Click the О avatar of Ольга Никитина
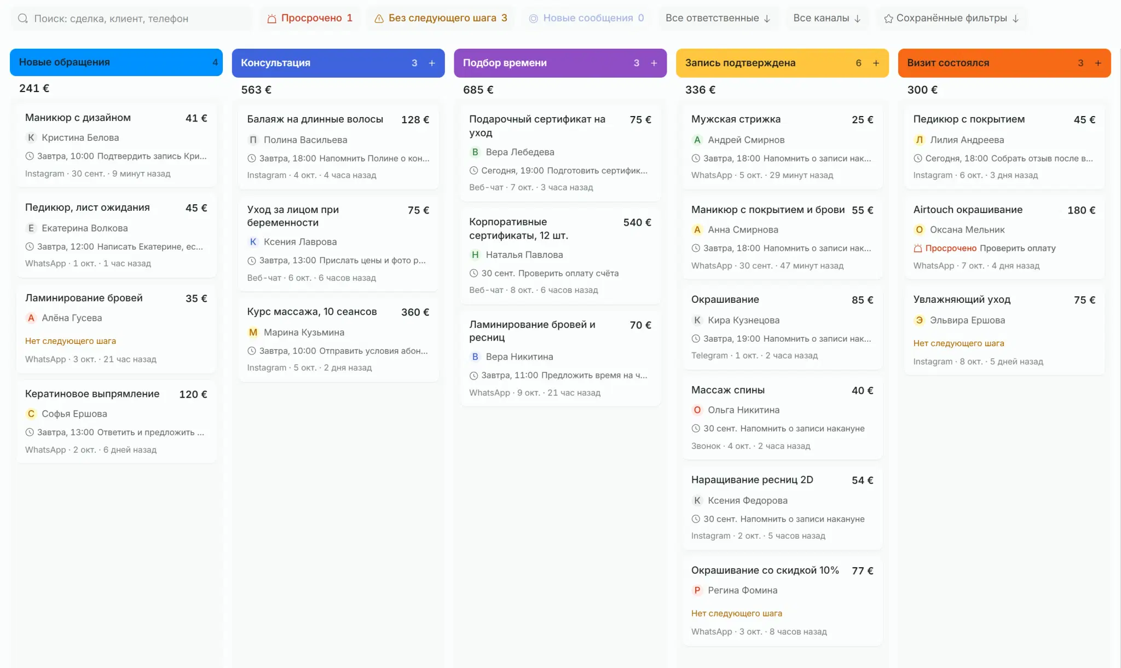Viewport: 1121px width, 668px height. pyautogui.click(x=697, y=410)
